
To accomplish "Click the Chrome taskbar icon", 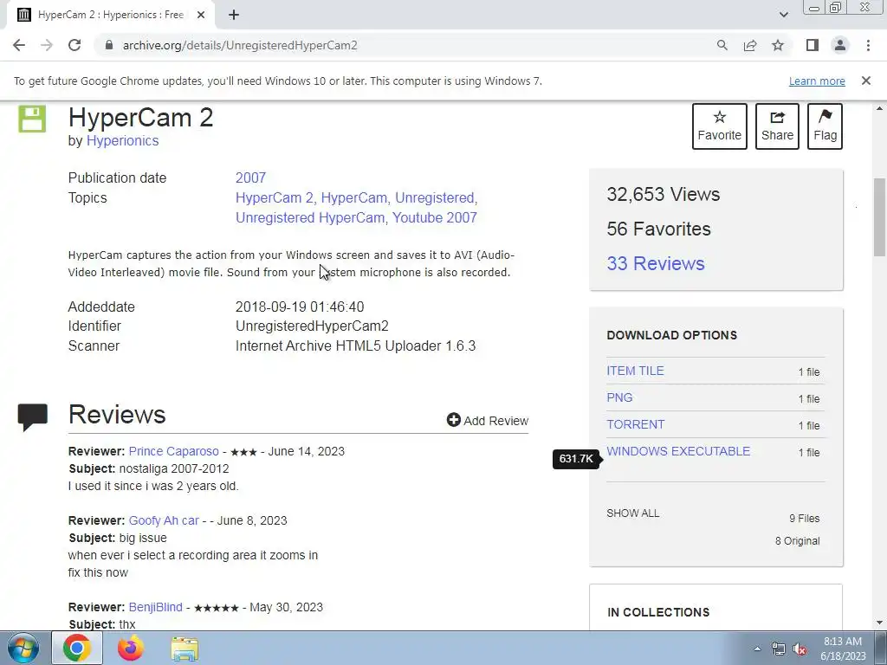I will tap(77, 648).
